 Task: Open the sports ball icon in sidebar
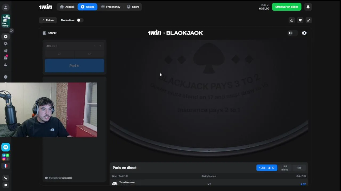[6, 44]
